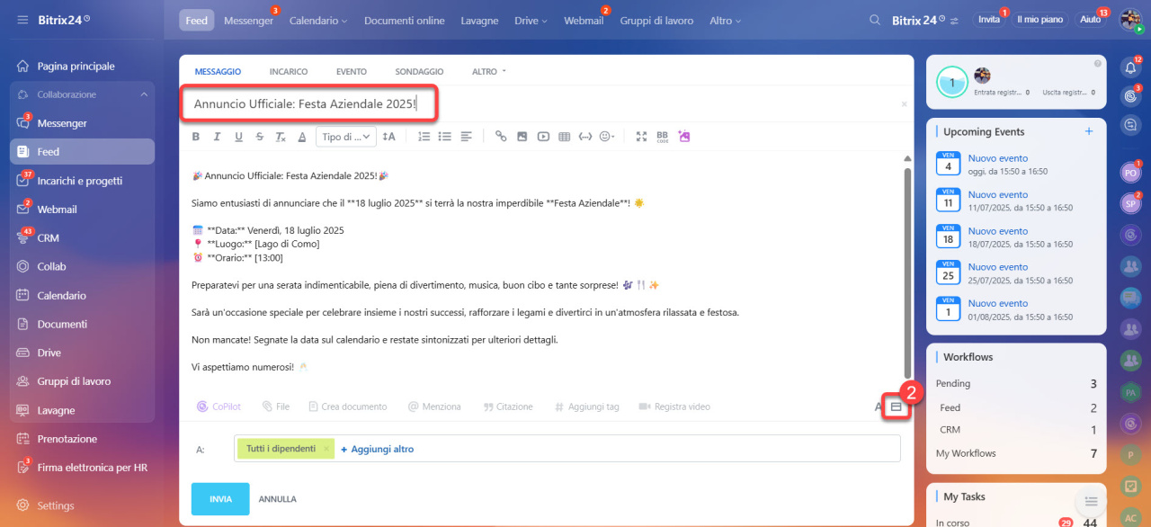The height and width of the screenshot is (527, 1151).
Task: Attach a File to the post
Action: (276, 406)
